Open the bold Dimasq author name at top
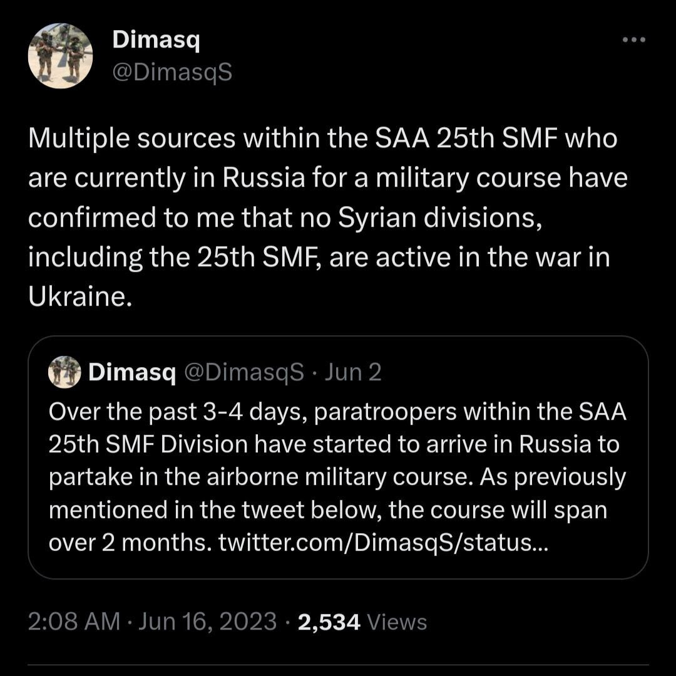Viewport: 676px width, 676px height. [155, 41]
